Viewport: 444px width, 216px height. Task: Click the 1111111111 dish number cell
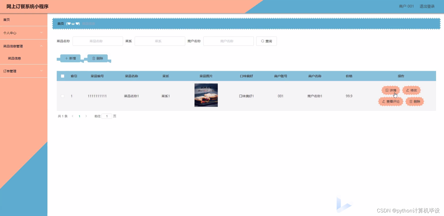97,96
